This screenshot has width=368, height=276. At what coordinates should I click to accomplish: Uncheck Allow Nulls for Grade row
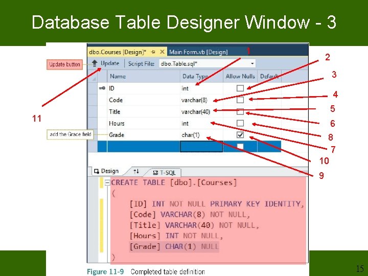240,135
